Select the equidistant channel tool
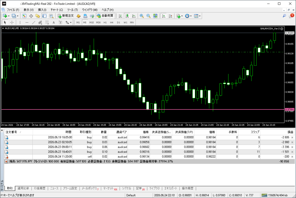Image resolution: width=296 pixels, height=198 pixels. point(40,23)
